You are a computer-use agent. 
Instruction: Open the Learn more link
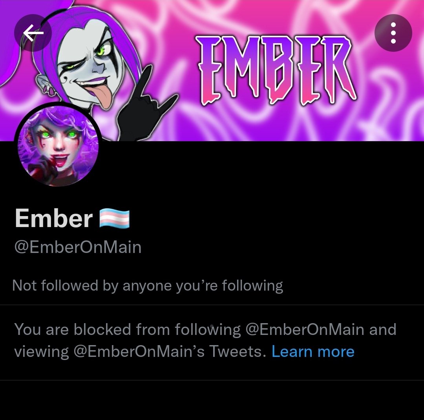click(x=313, y=352)
